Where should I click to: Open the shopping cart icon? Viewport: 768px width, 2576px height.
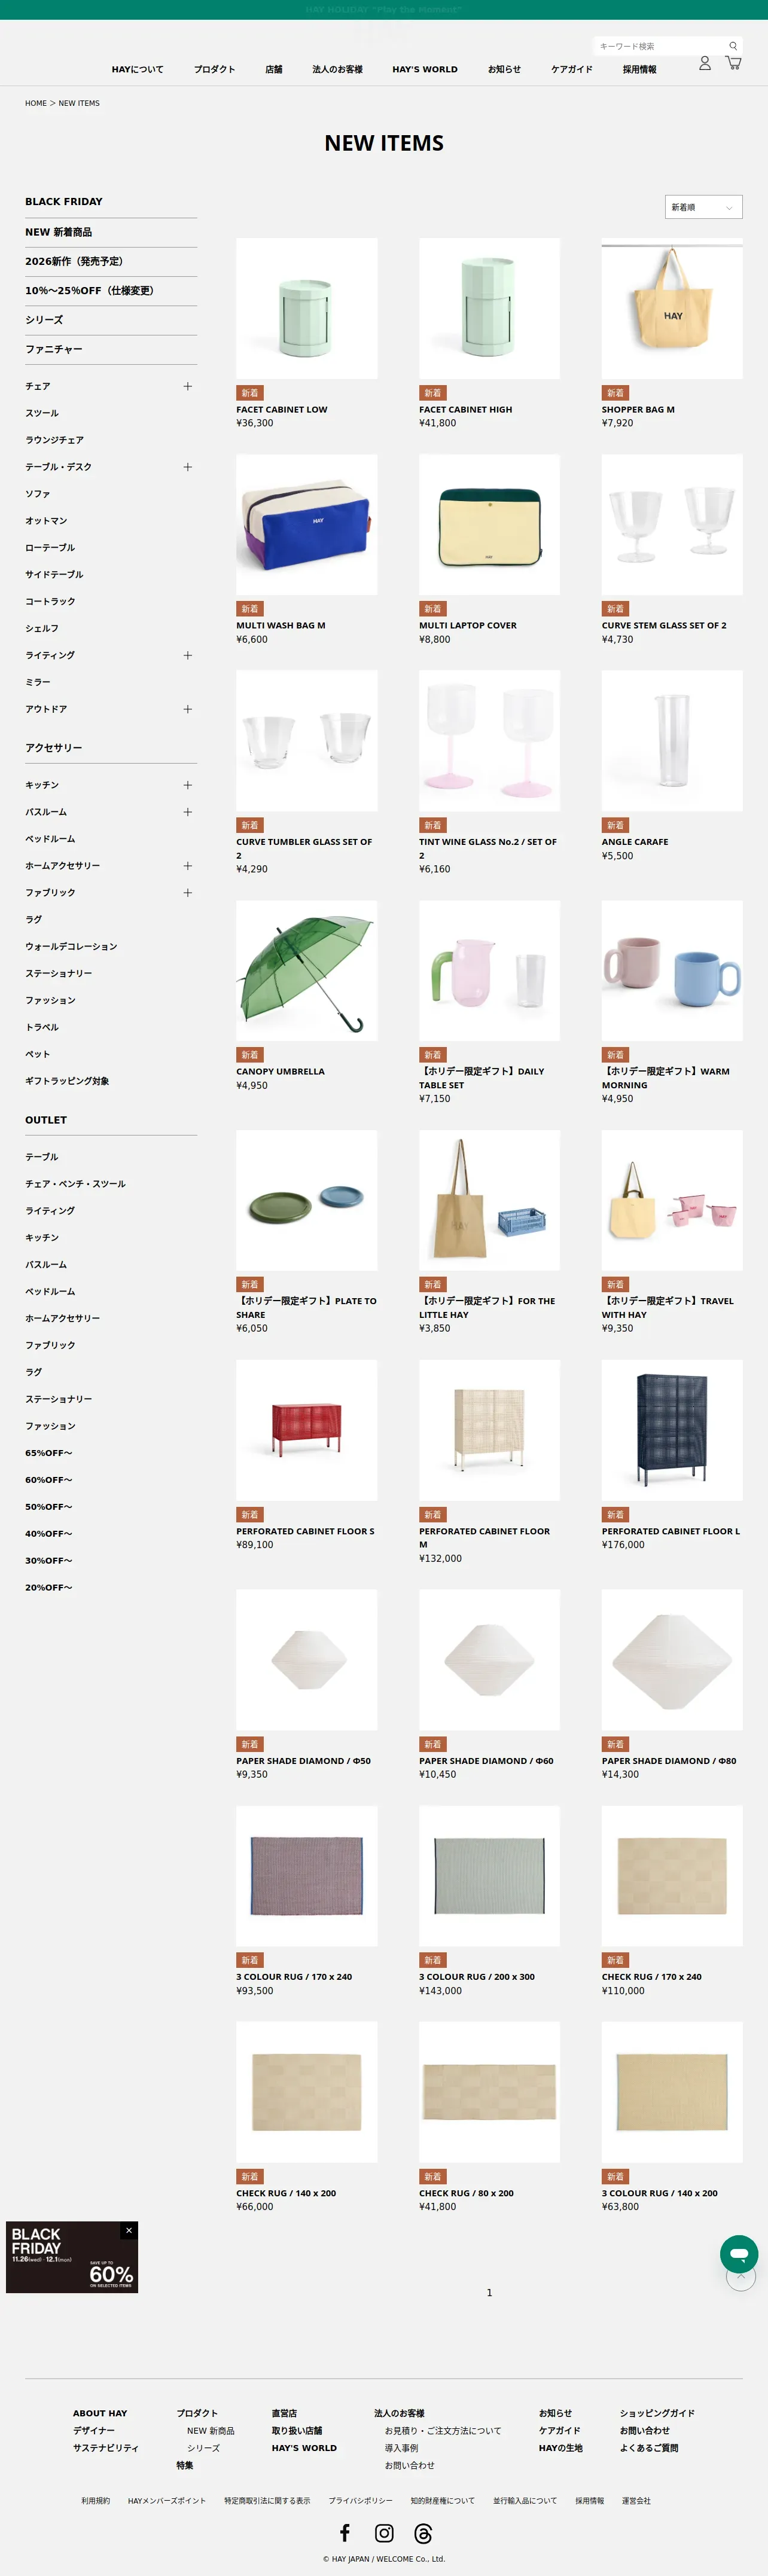point(733,63)
